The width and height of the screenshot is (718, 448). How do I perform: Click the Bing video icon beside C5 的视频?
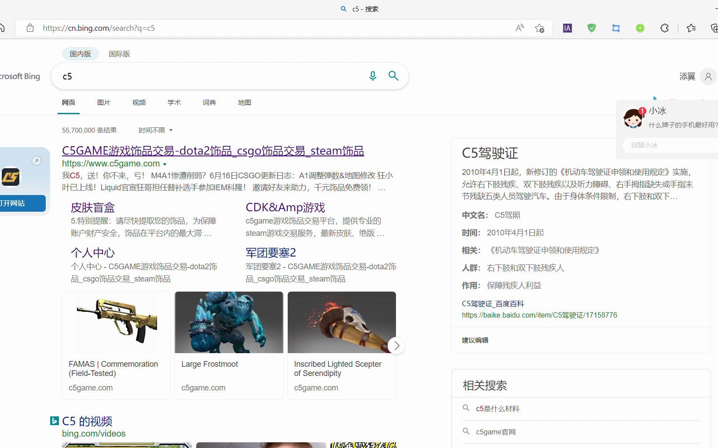(54, 421)
